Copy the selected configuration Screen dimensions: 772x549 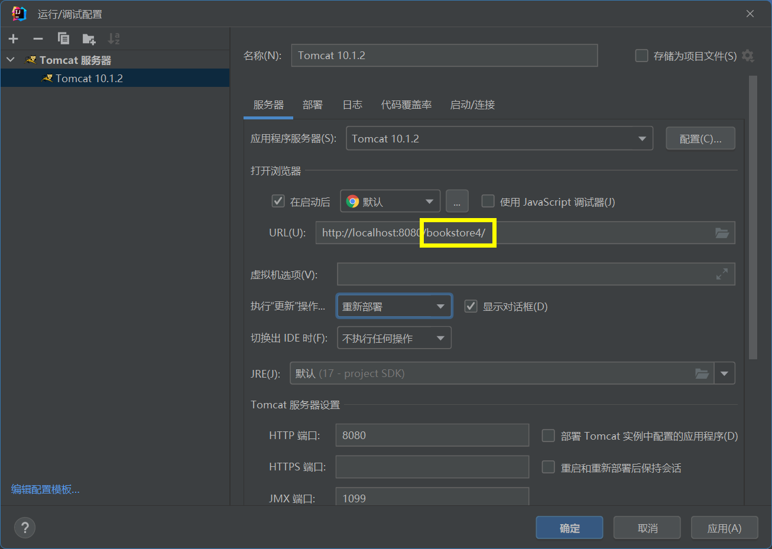click(63, 39)
